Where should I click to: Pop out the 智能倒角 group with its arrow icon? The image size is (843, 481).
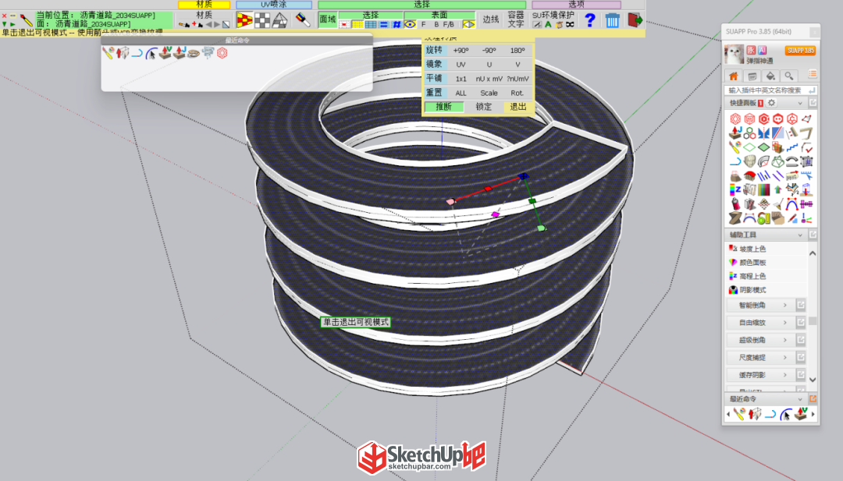tap(801, 305)
